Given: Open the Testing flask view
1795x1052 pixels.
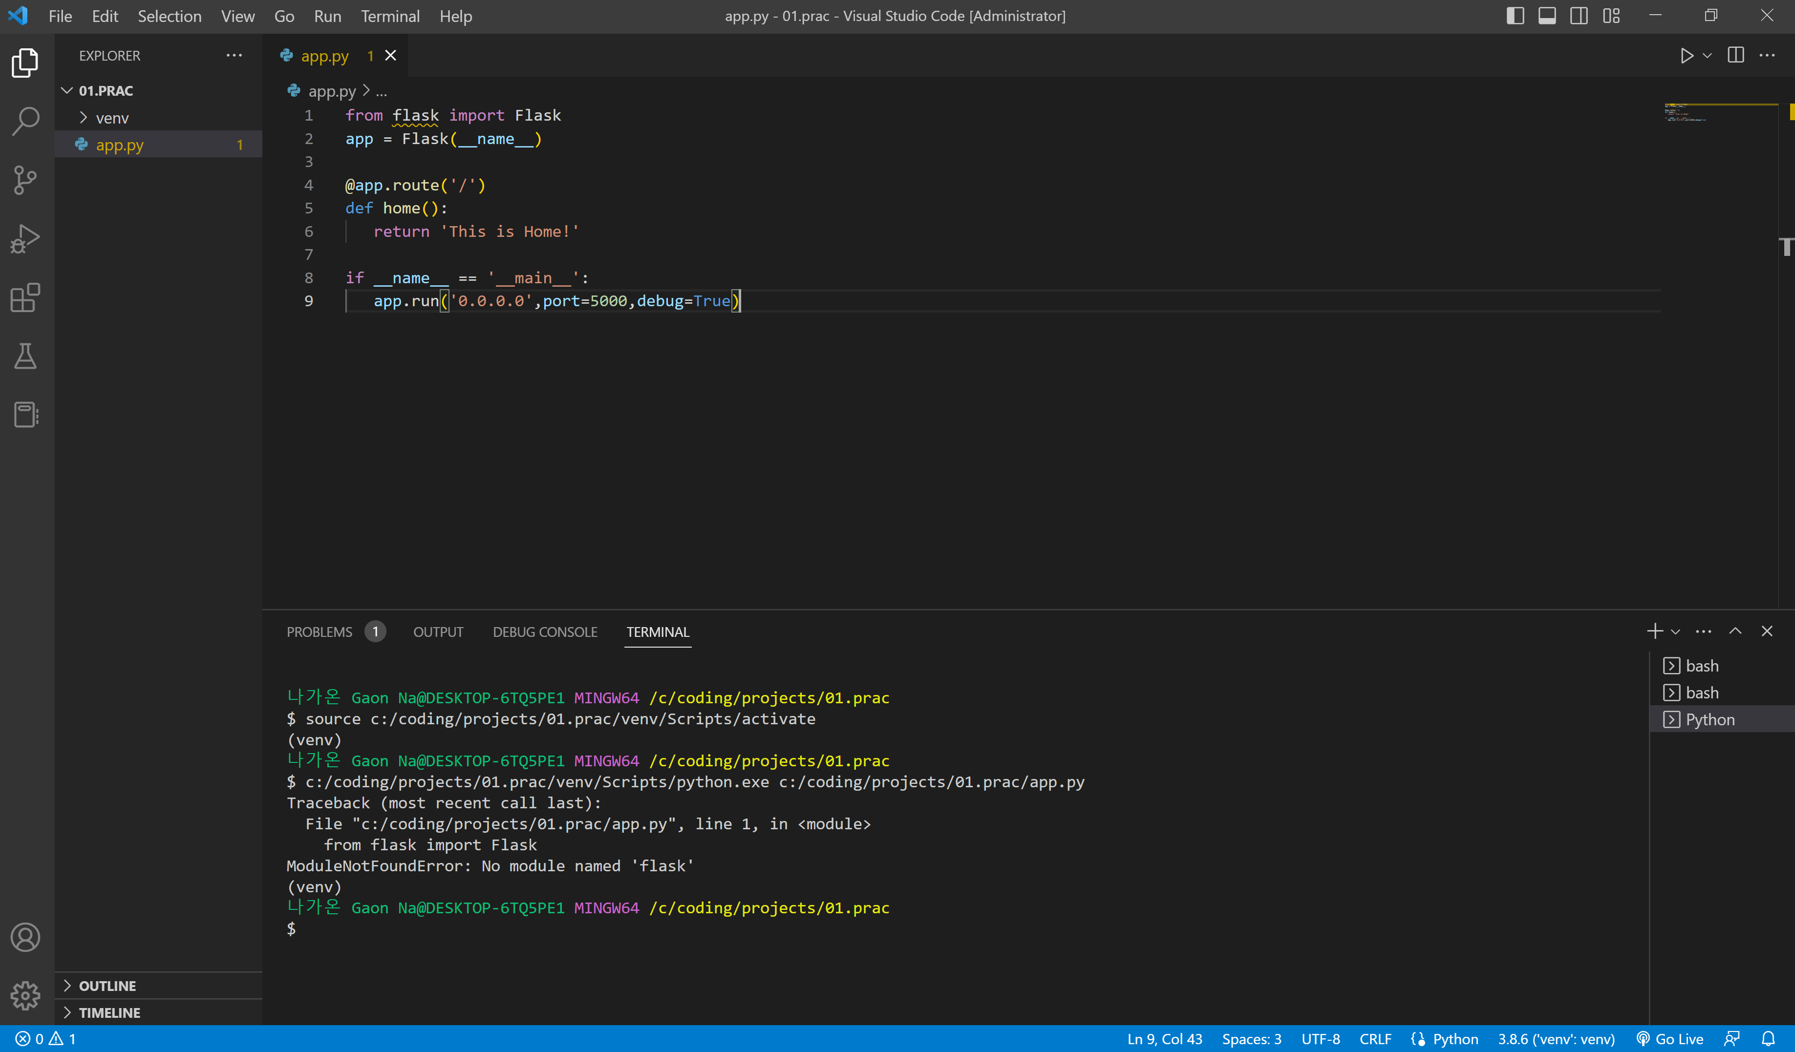Looking at the screenshot, I should [x=25, y=356].
